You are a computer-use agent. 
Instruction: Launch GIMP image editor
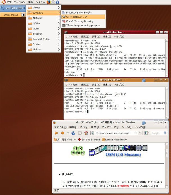[83, 17]
